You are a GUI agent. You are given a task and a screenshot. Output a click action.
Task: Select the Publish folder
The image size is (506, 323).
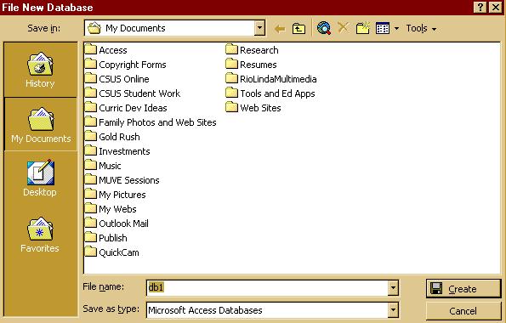[x=106, y=238]
